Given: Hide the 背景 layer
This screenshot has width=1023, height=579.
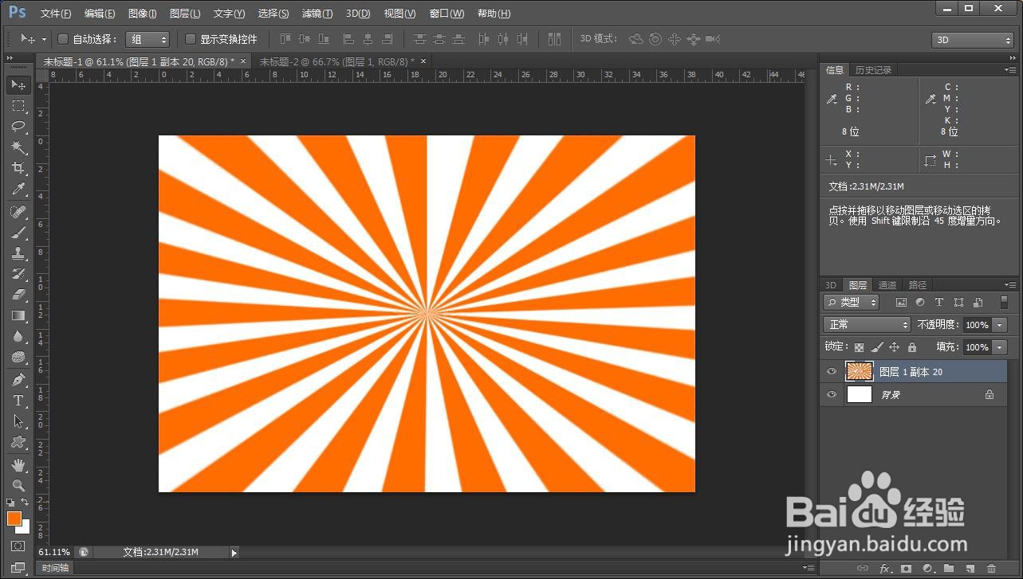Looking at the screenshot, I should pos(832,394).
